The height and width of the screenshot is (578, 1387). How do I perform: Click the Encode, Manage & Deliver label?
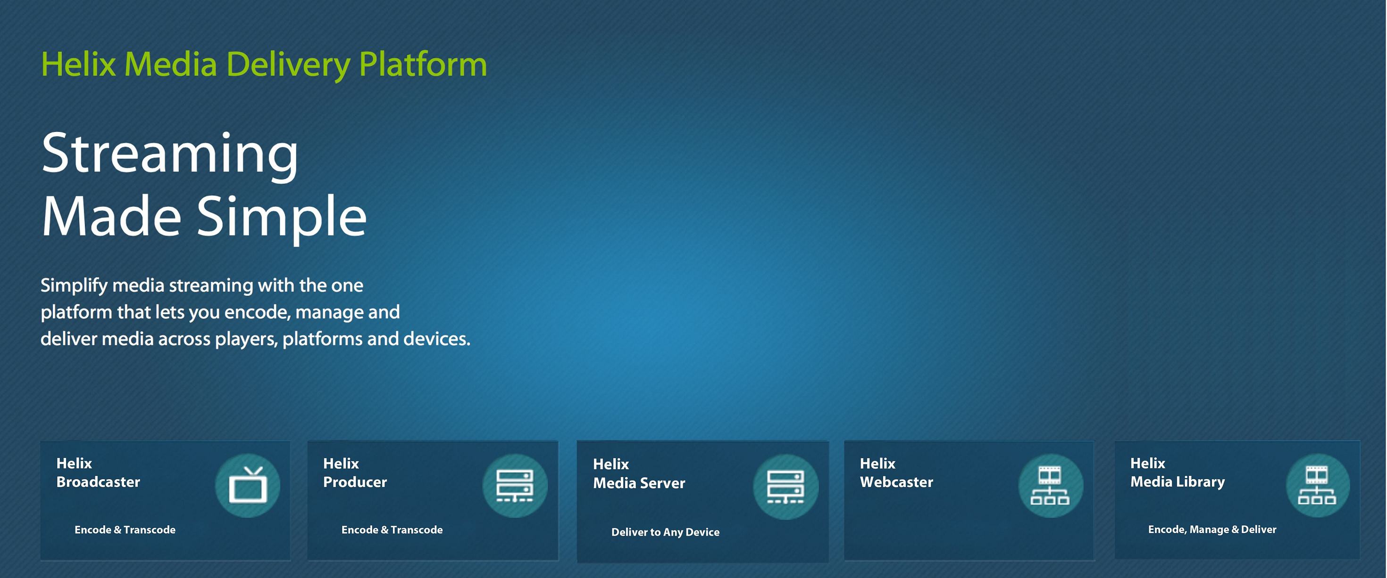click(x=1212, y=529)
